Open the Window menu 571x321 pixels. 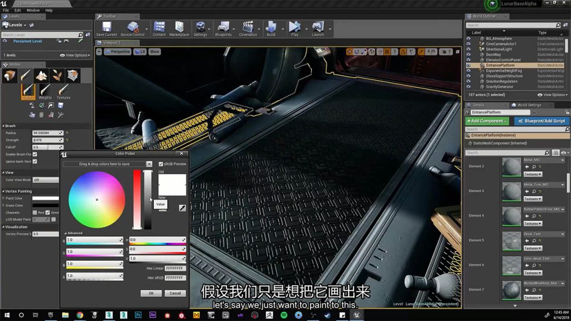tap(33, 10)
